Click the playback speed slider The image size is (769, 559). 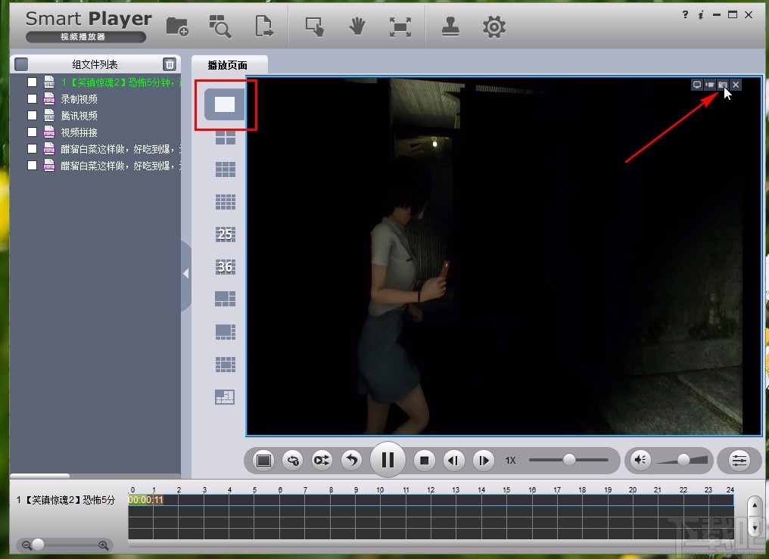568,460
